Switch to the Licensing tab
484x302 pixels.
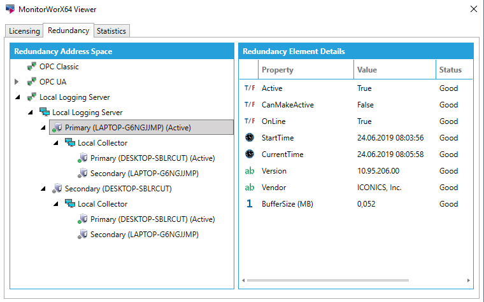[24, 31]
